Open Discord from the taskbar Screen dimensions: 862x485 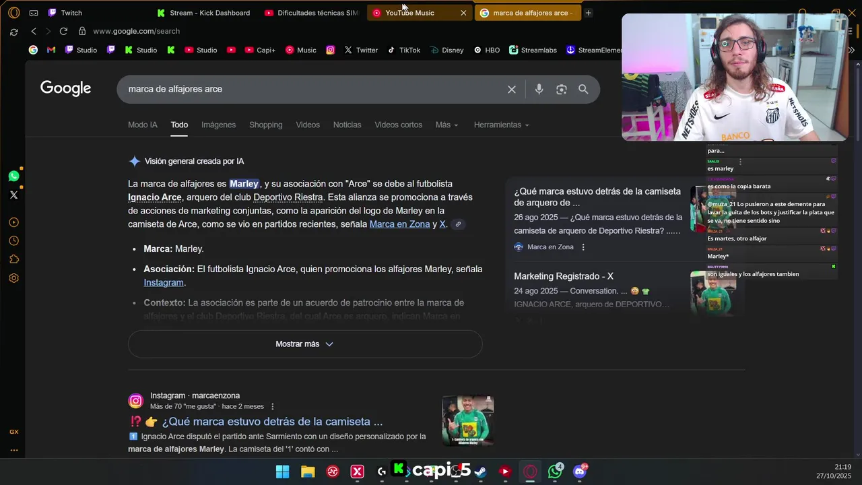[x=580, y=472]
